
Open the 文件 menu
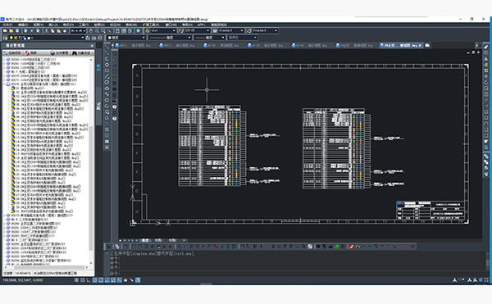(7, 25)
